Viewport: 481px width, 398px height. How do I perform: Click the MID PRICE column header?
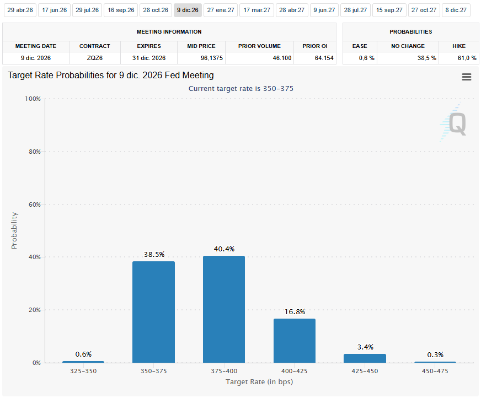(200, 46)
